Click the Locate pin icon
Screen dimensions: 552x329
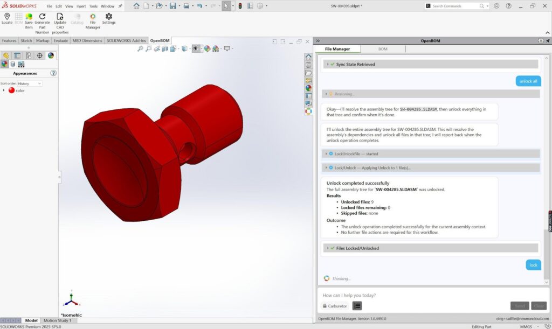[6, 17]
